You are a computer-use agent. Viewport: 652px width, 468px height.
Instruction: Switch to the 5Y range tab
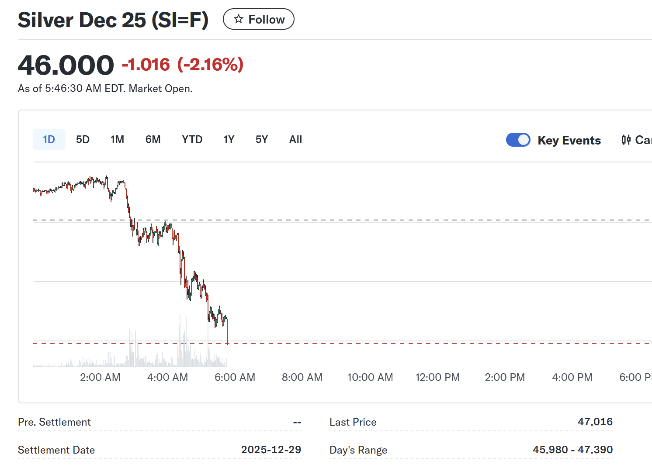coord(261,140)
